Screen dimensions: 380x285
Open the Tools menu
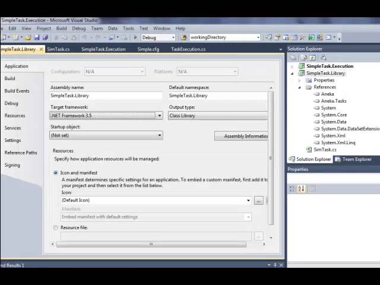click(128, 28)
